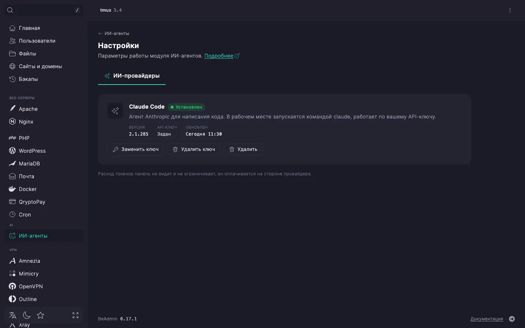Click the Claude Code provider icon
The width and height of the screenshot is (525, 328).
(x=115, y=111)
